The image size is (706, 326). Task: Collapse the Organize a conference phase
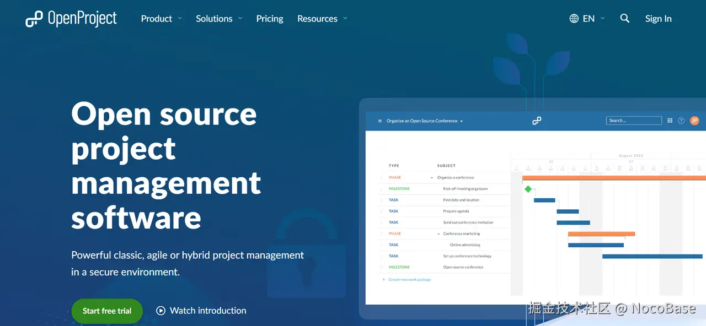click(x=431, y=177)
